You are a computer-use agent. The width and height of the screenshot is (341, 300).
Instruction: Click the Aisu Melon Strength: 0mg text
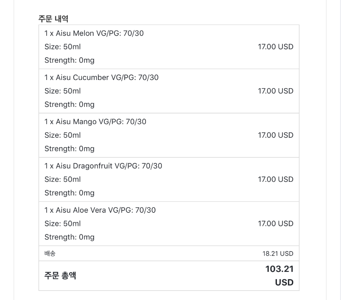[x=70, y=60]
